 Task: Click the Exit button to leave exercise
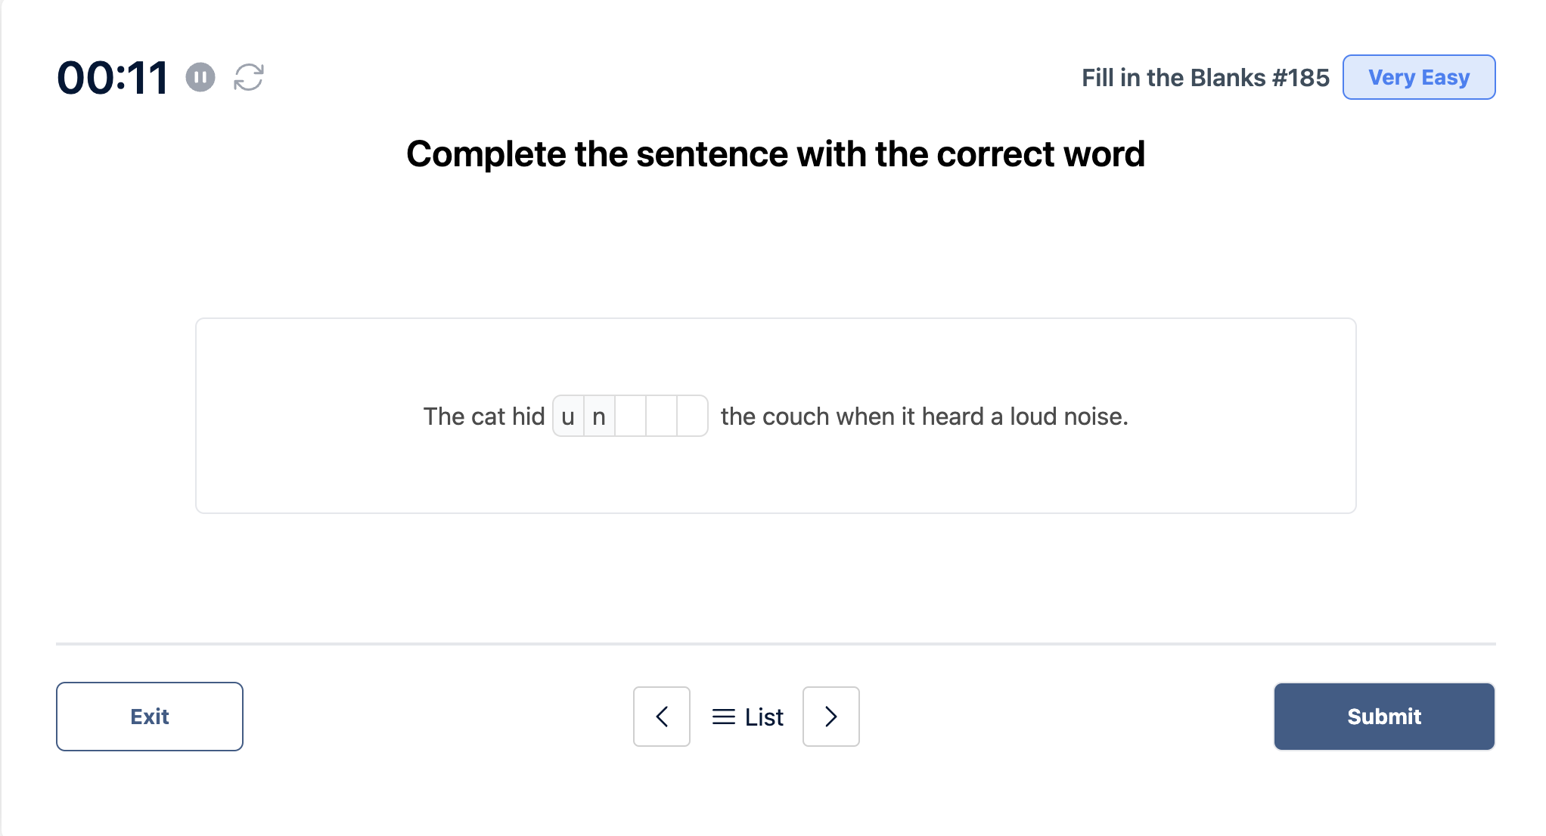(x=149, y=717)
